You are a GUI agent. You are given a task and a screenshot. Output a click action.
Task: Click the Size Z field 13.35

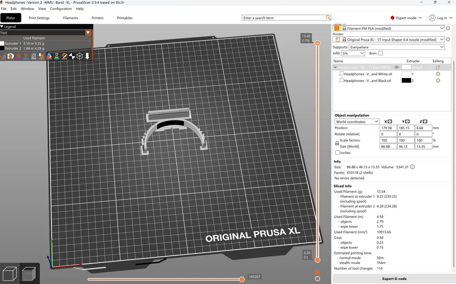coord(423,146)
